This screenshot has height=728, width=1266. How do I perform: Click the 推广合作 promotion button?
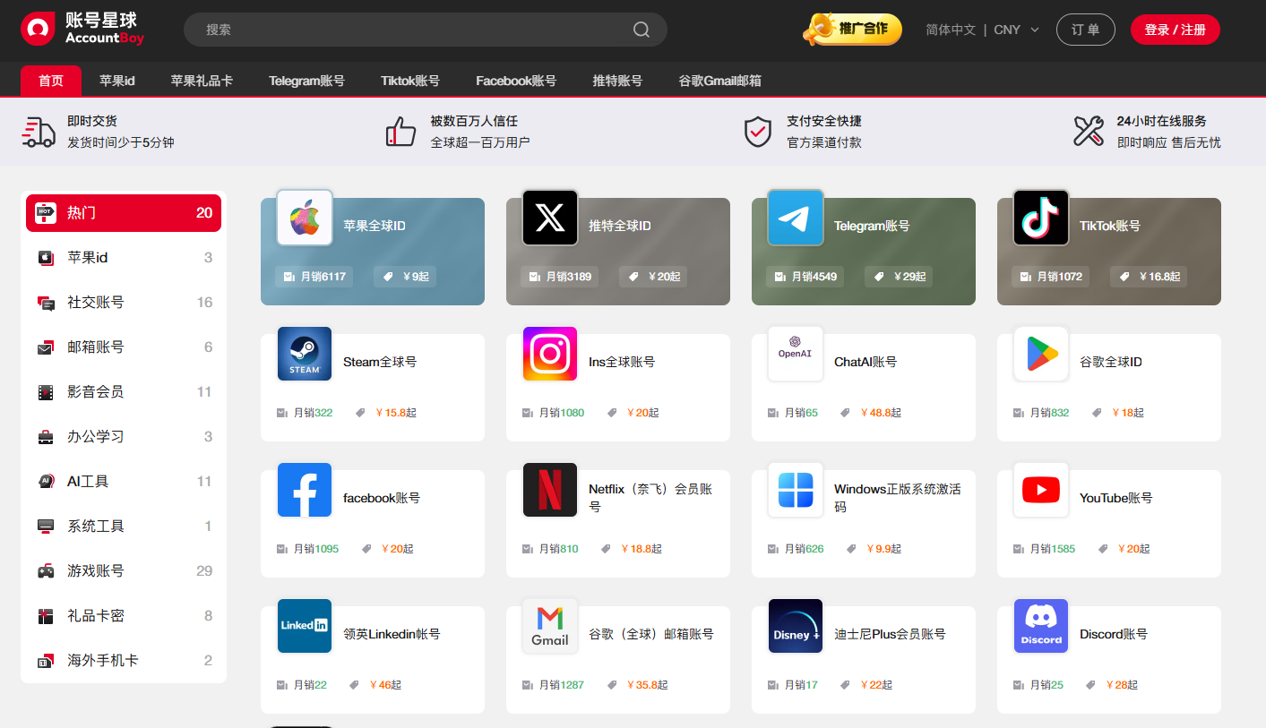pos(852,30)
